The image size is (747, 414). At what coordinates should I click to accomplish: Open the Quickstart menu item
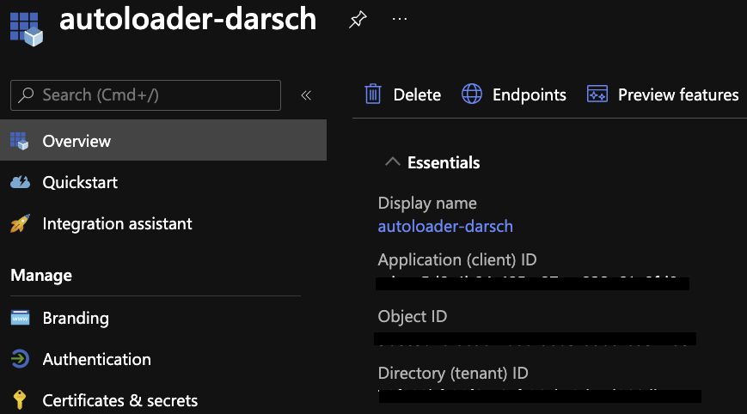(x=80, y=182)
